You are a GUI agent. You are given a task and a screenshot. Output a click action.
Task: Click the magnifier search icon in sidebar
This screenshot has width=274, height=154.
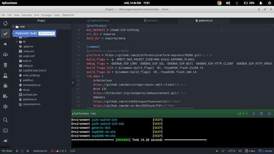pos(5,120)
